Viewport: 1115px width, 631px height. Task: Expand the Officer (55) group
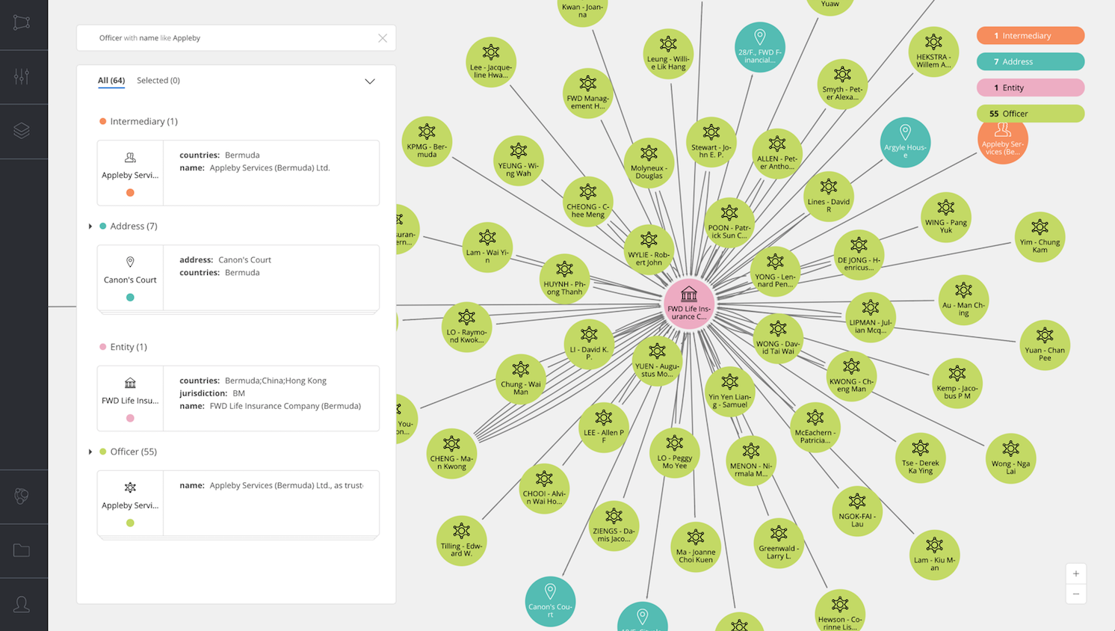(x=90, y=452)
